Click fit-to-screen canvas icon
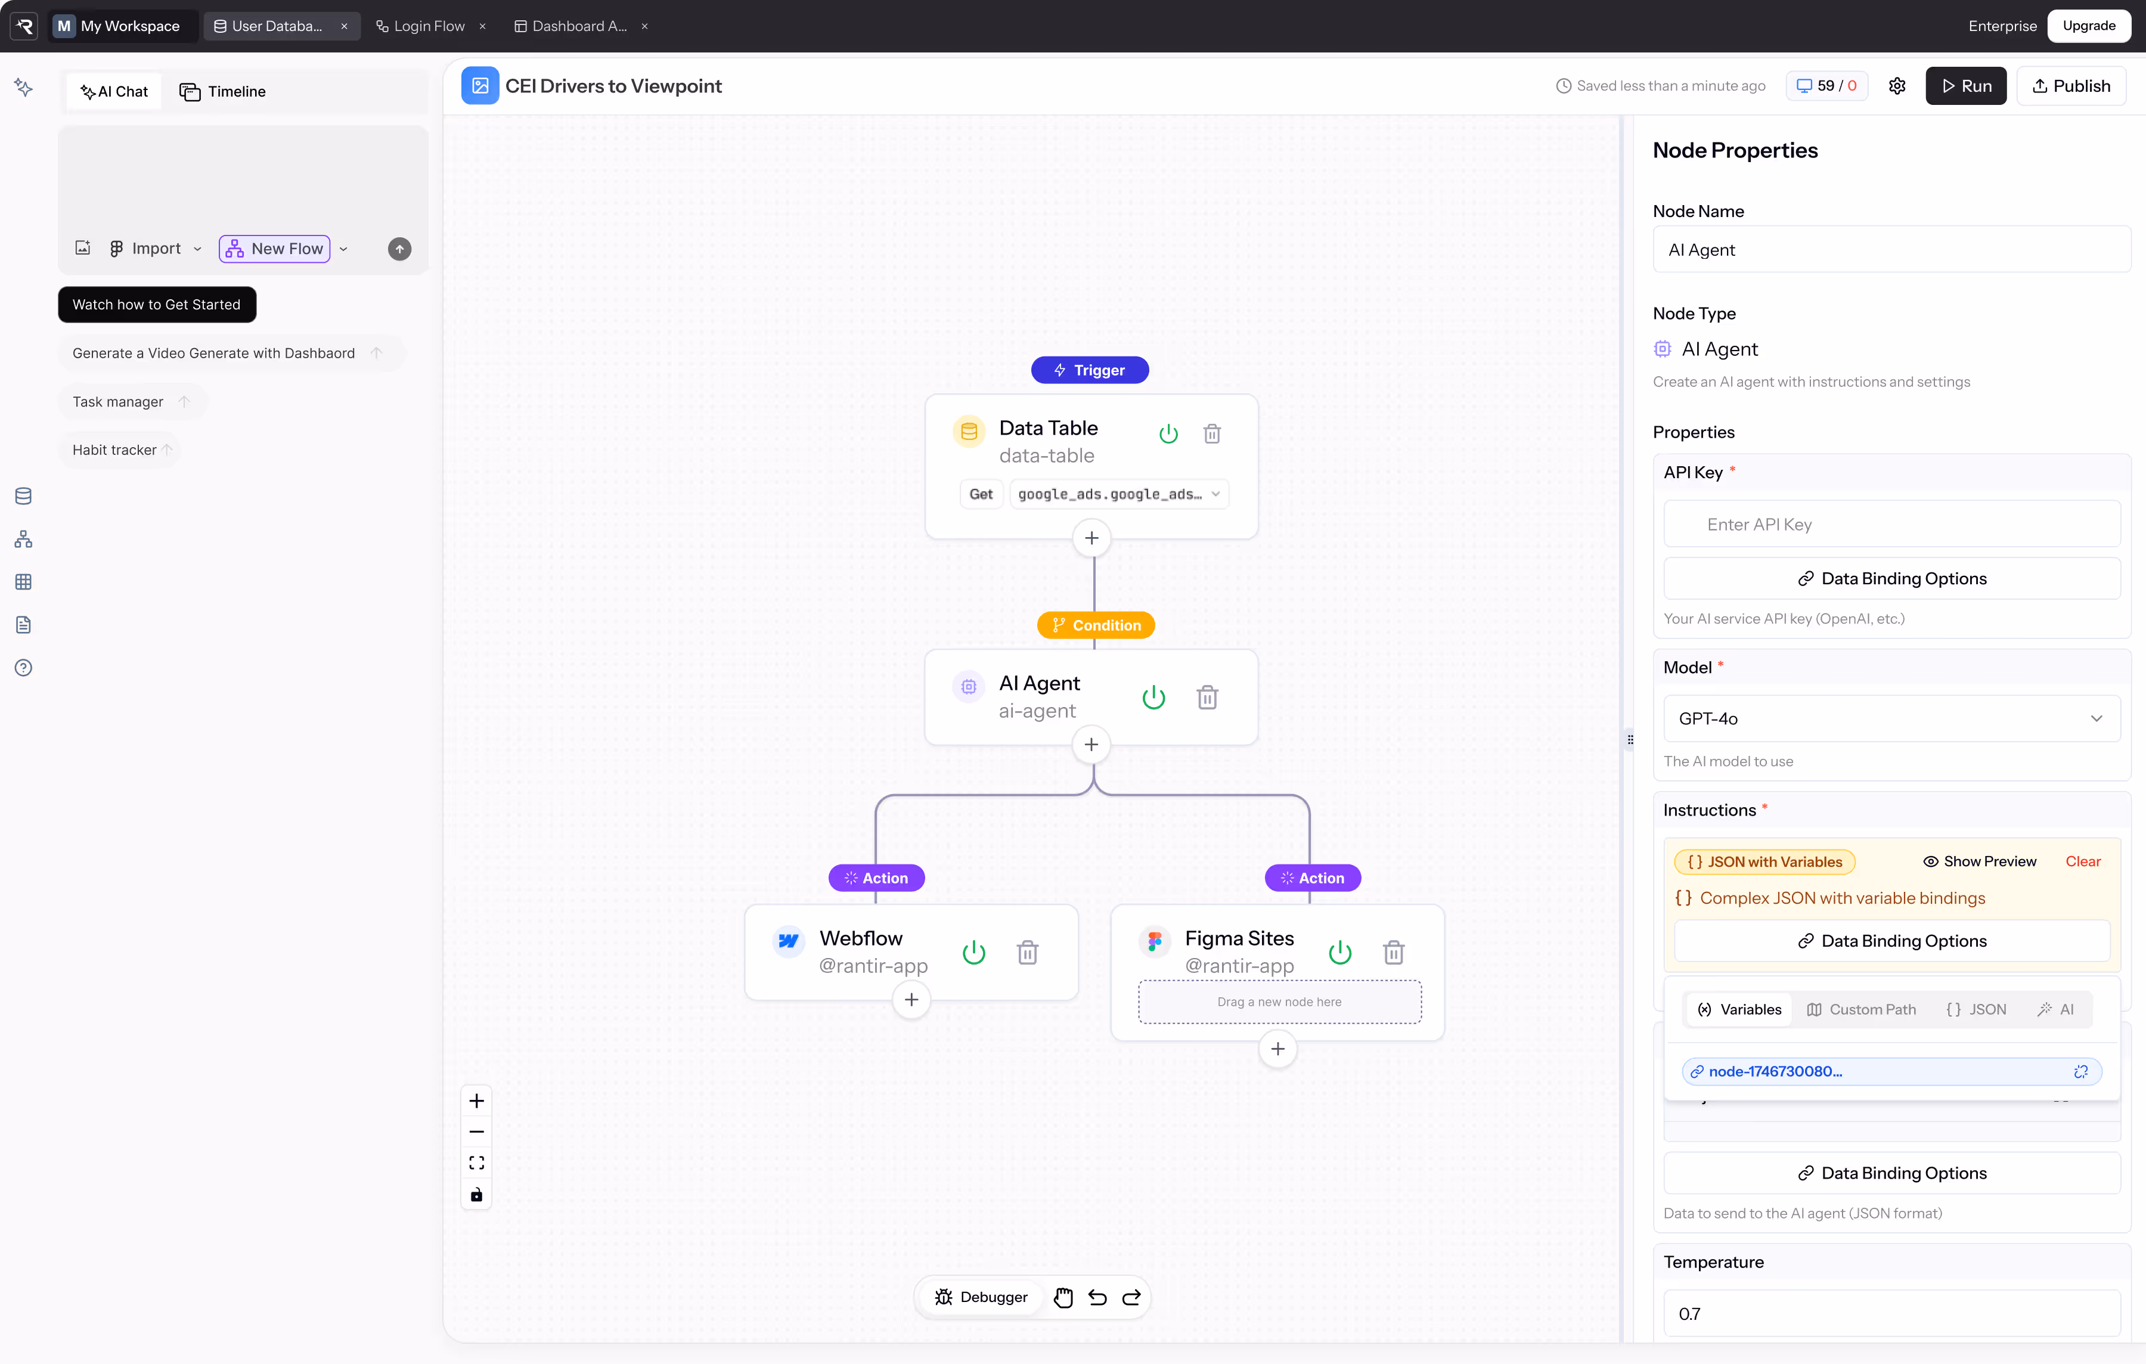 click(x=476, y=1164)
